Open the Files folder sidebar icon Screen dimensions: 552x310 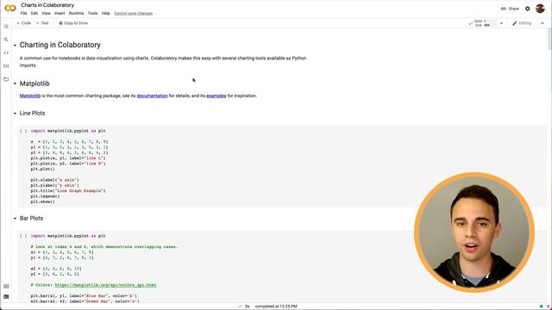(6, 79)
